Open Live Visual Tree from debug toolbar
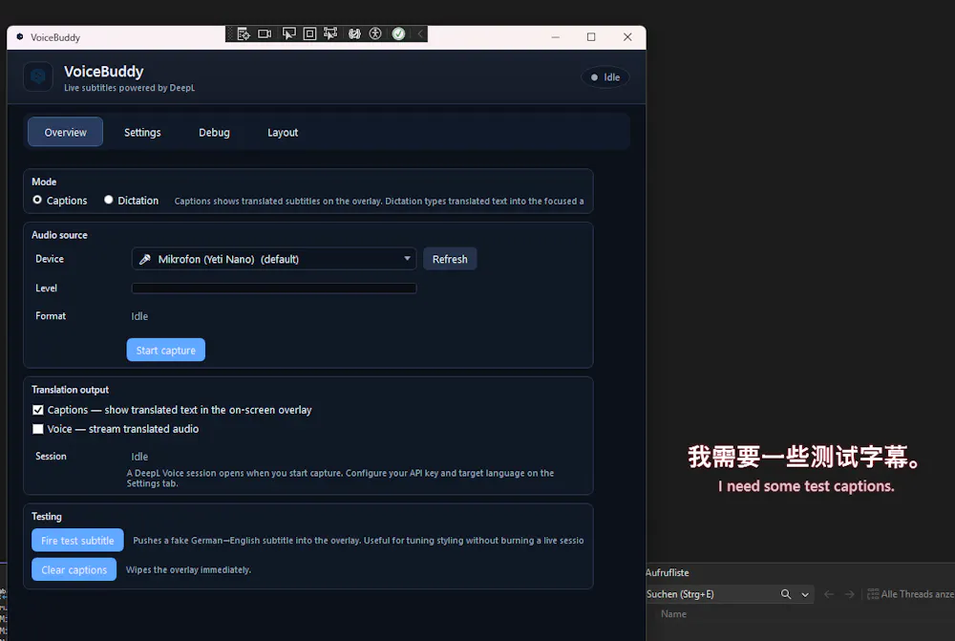The image size is (955, 641). (244, 34)
